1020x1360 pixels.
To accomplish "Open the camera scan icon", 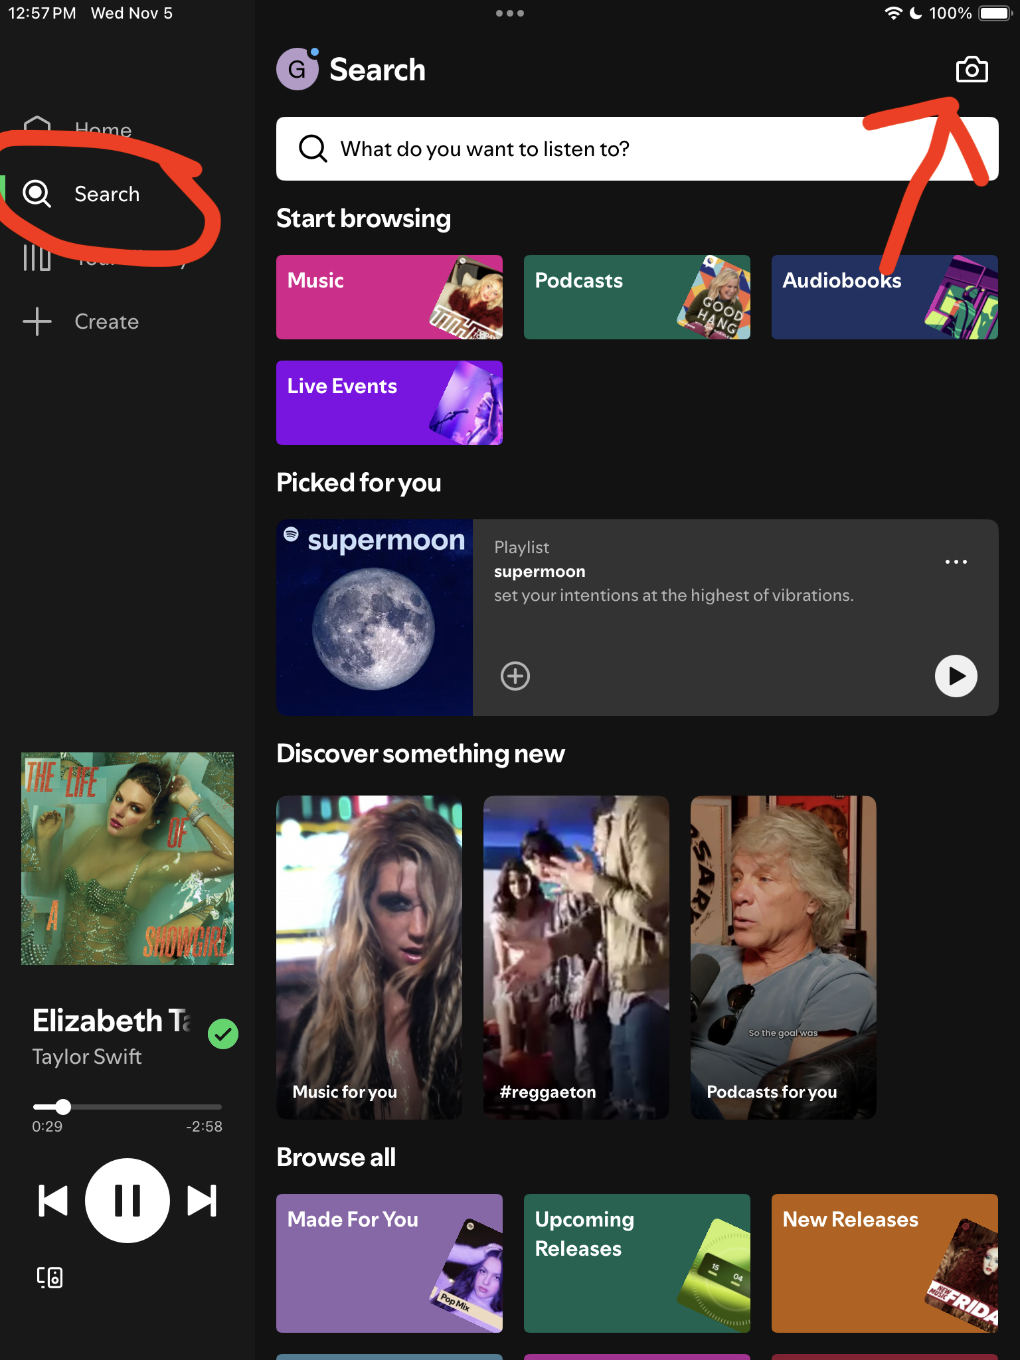I will tap(972, 70).
